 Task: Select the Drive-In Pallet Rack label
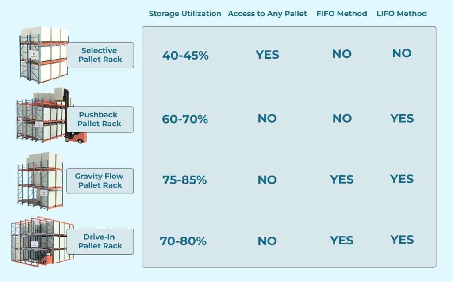point(100,241)
